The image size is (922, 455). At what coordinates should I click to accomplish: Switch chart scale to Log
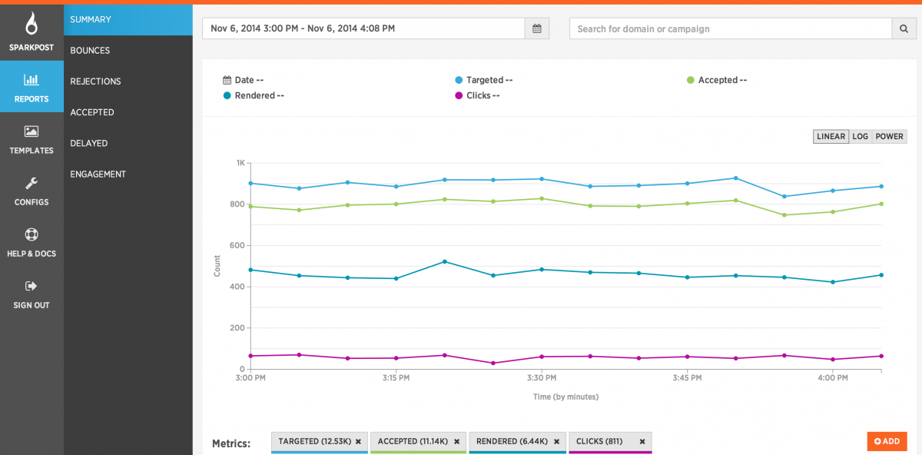[860, 137]
